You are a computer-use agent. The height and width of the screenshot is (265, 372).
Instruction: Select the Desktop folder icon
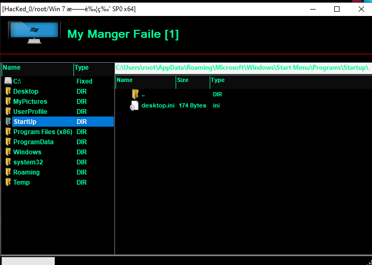coord(8,92)
